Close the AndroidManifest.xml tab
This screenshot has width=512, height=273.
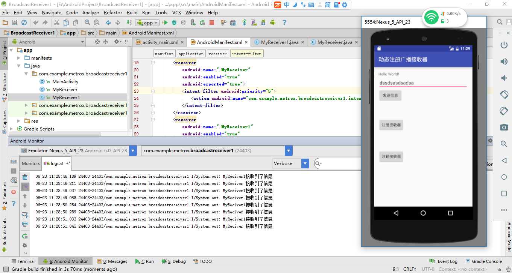[x=246, y=42]
